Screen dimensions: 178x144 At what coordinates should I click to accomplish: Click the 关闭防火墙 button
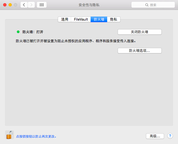139,32
